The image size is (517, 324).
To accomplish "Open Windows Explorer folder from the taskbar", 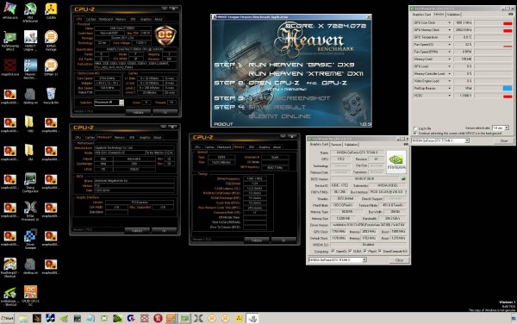I will 23,318.
